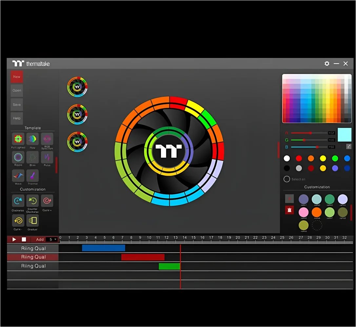Click the gray square above the trash icon

[289, 198]
